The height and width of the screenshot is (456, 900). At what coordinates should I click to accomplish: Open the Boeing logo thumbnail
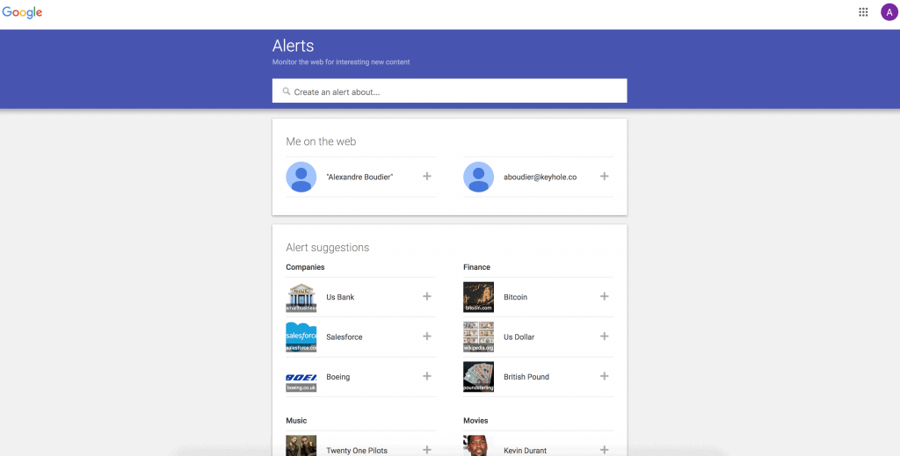[x=301, y=377]
